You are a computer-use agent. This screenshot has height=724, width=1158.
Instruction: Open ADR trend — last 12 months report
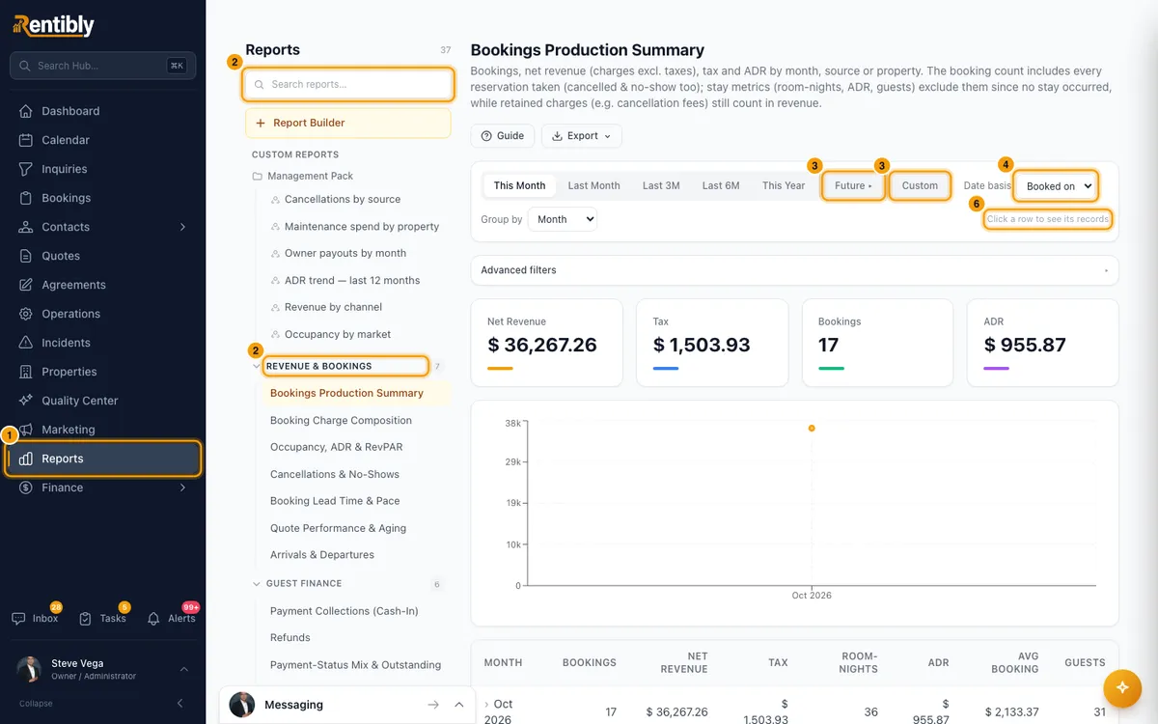click(352, 280)
